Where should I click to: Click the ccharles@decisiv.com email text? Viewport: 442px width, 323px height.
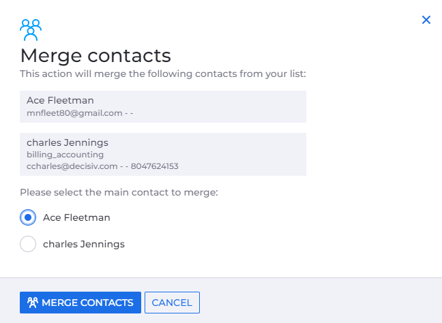click(74, 166)
